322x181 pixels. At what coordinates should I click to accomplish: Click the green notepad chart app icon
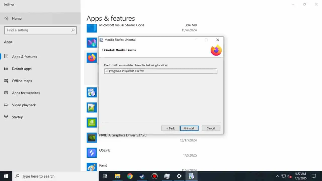[x=92, y=107]
